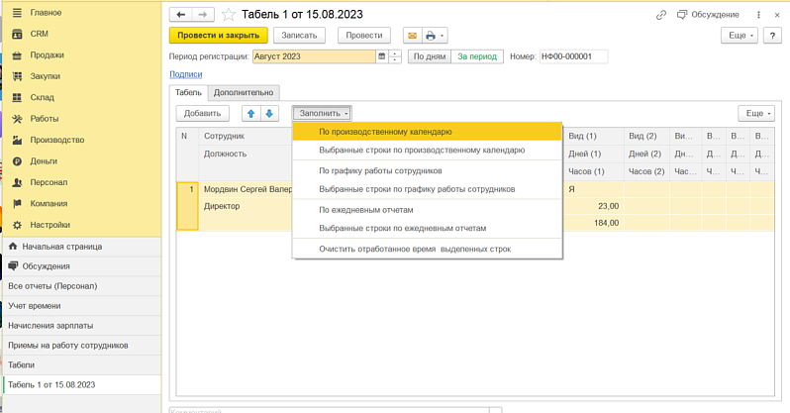
Task: Click the back navigation arrow
Action: click(180, 15)
